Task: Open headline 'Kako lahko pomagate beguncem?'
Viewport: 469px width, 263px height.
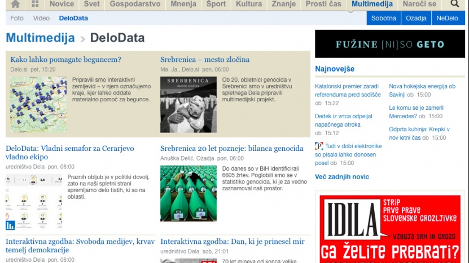Action: click(x=65, y=60)
